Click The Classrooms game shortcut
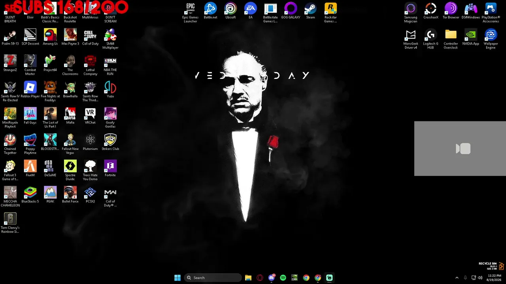 [x=70, y=65]
